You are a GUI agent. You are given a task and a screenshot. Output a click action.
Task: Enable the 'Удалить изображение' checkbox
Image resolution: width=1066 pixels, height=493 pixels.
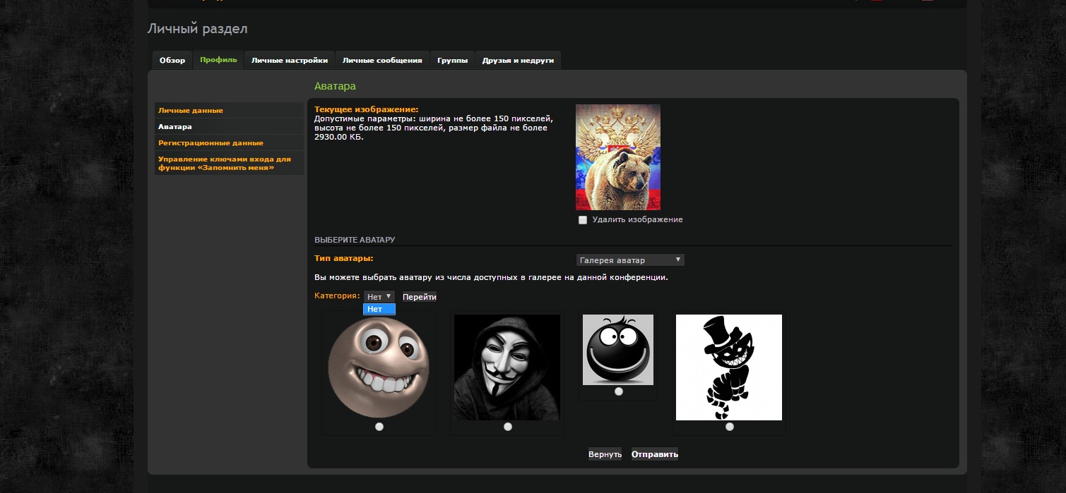pos(583,220)
